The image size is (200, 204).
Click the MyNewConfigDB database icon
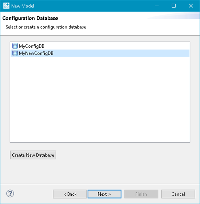[x=15, y=53]
